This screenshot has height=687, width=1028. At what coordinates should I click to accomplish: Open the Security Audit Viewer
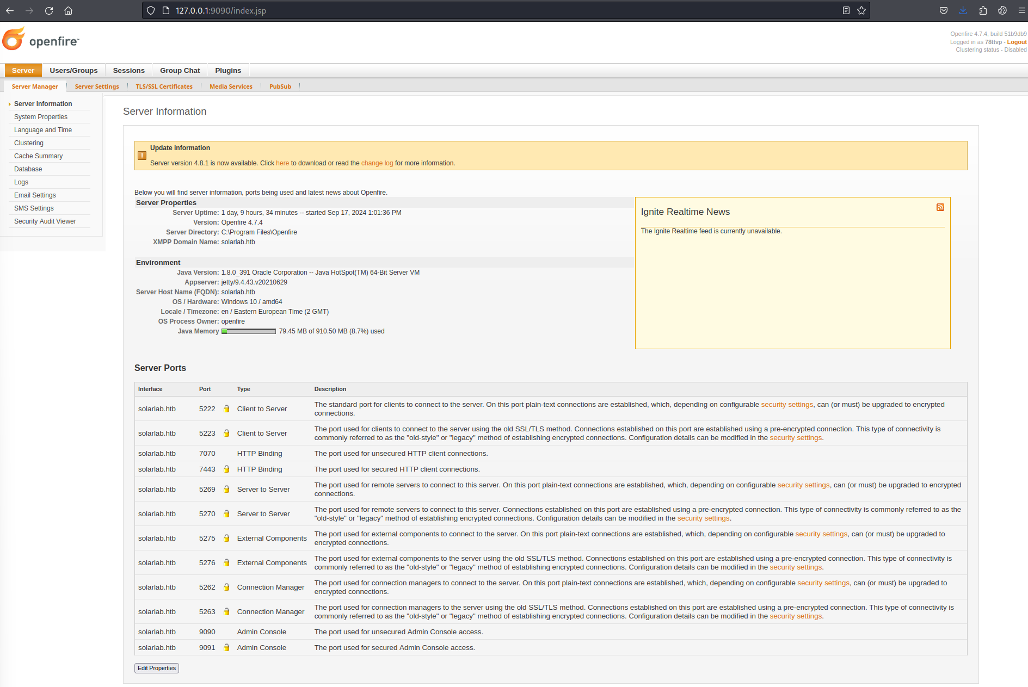[x=45, y=221]
